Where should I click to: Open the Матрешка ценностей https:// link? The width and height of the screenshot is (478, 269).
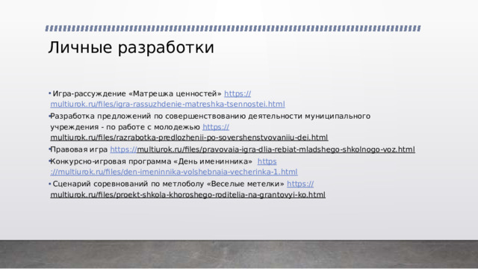[x=238, y=93]
